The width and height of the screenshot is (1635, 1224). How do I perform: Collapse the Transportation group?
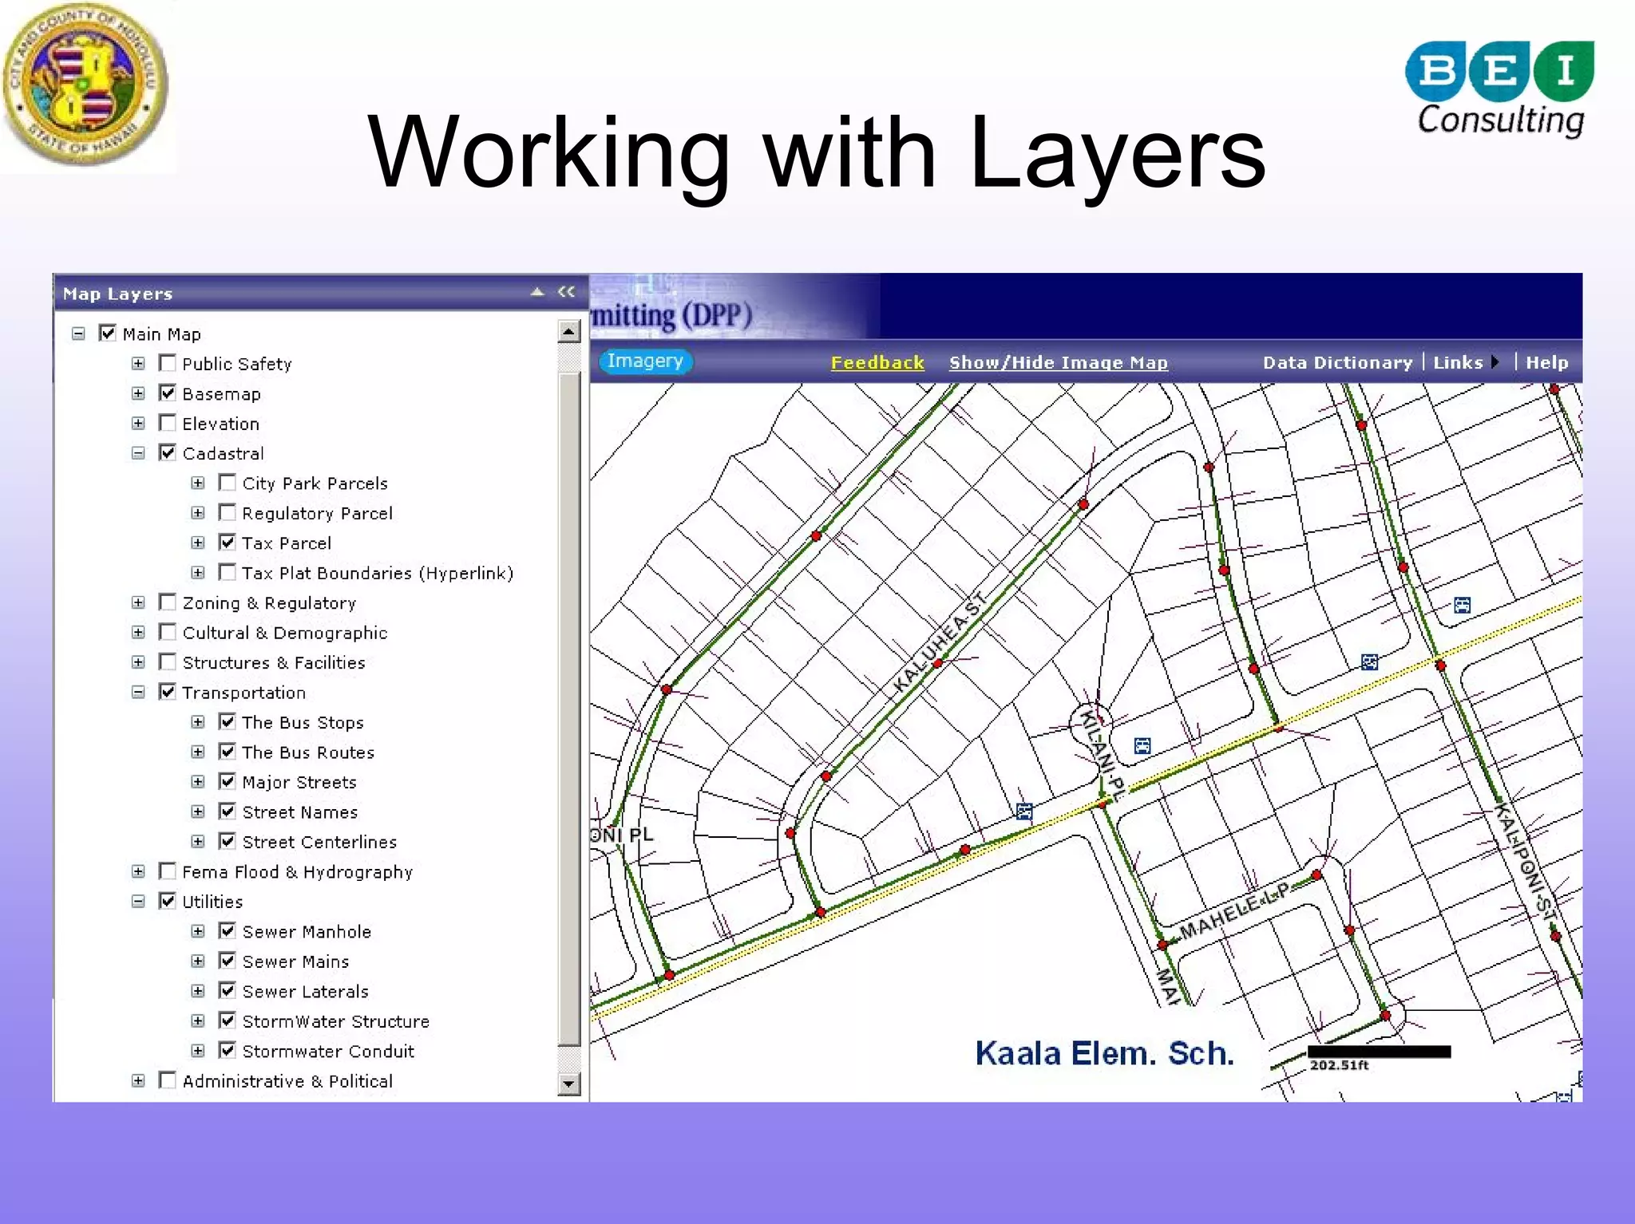click(138, 693)
